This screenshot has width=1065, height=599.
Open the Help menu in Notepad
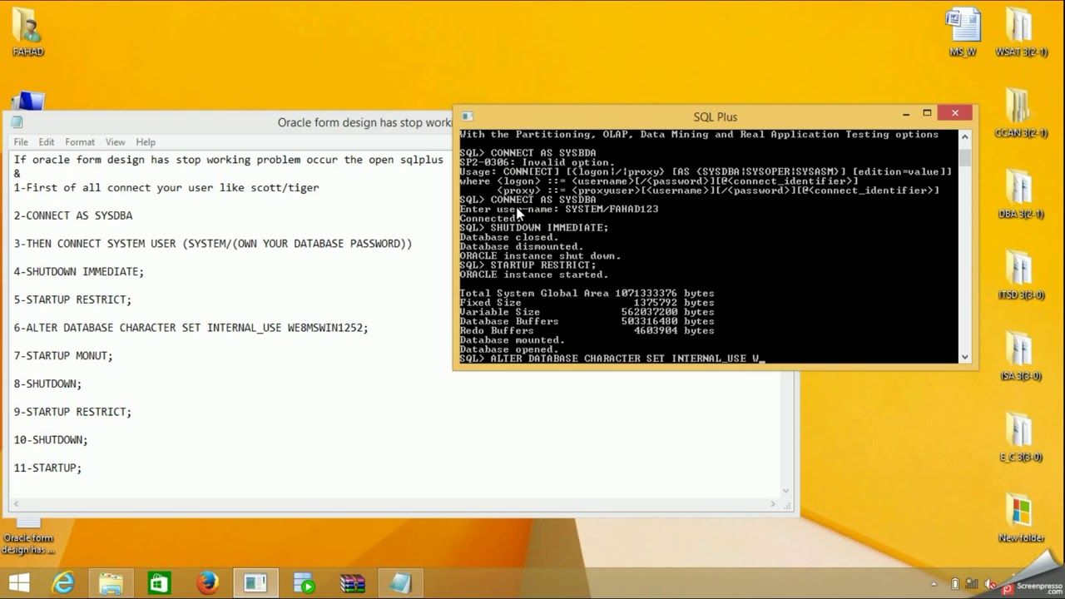tap(146, 142)
